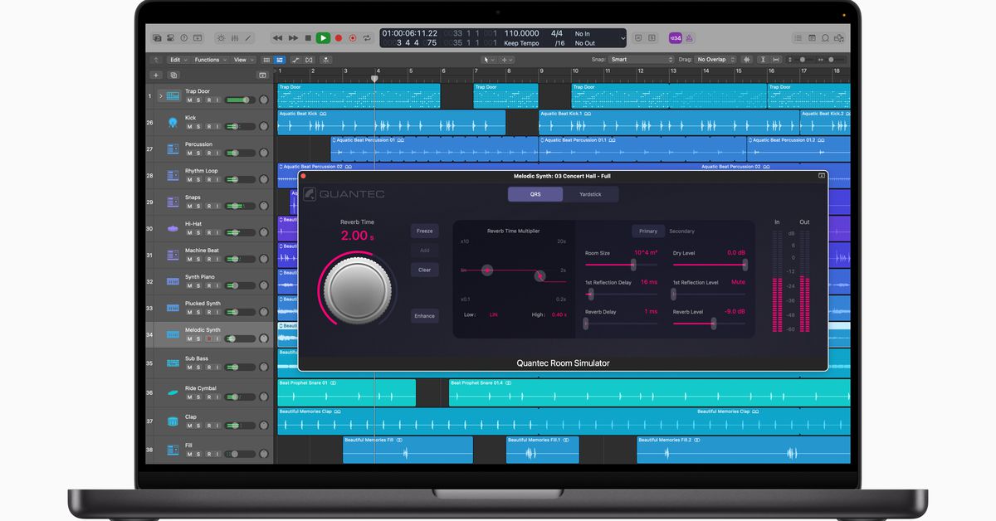Open the Snap mode dropdown
This screenshot has width=996, height=521.
pos(642,60)
